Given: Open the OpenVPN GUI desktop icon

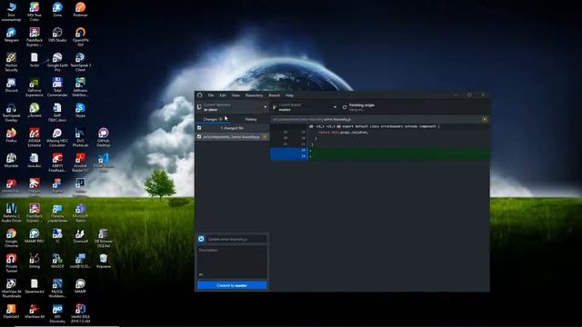Looking at the screenshot, I should [x=80, y=36].
